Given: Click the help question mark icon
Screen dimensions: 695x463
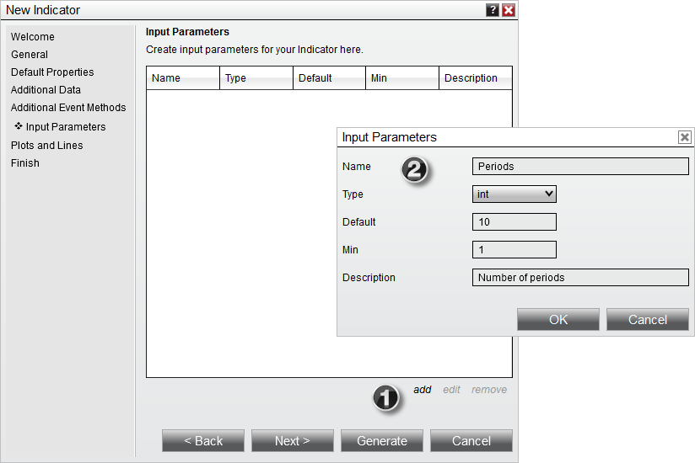Looking at the screenshot, I should (x=493, y=10).
